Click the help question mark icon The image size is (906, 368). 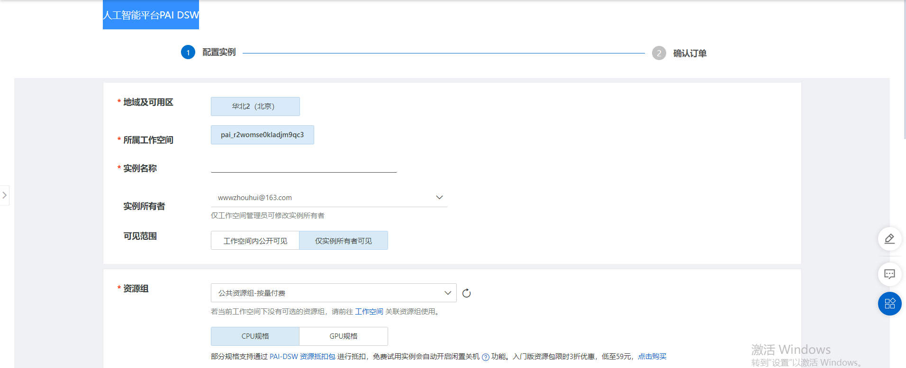click(x=485, y=357)
